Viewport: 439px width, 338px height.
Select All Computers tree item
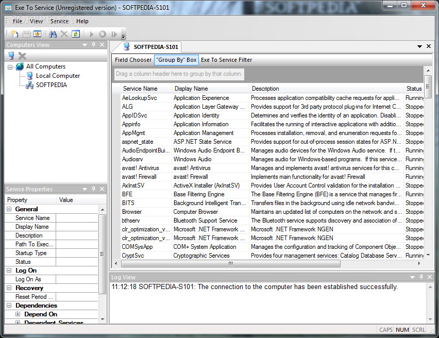(x=46, y=66)
